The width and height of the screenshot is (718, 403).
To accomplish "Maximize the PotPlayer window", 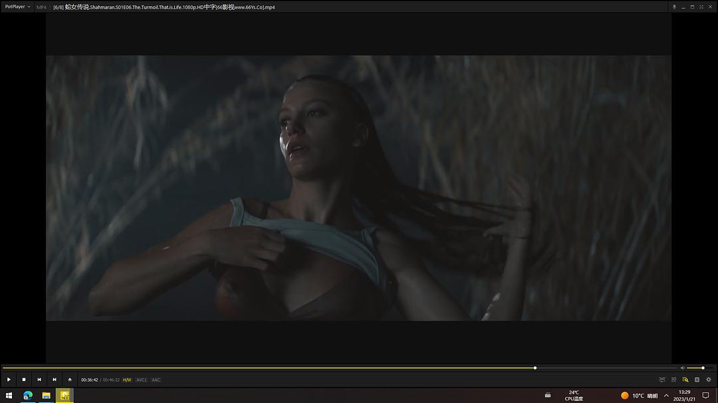I will pyautogui.click(x=692, y=7).
